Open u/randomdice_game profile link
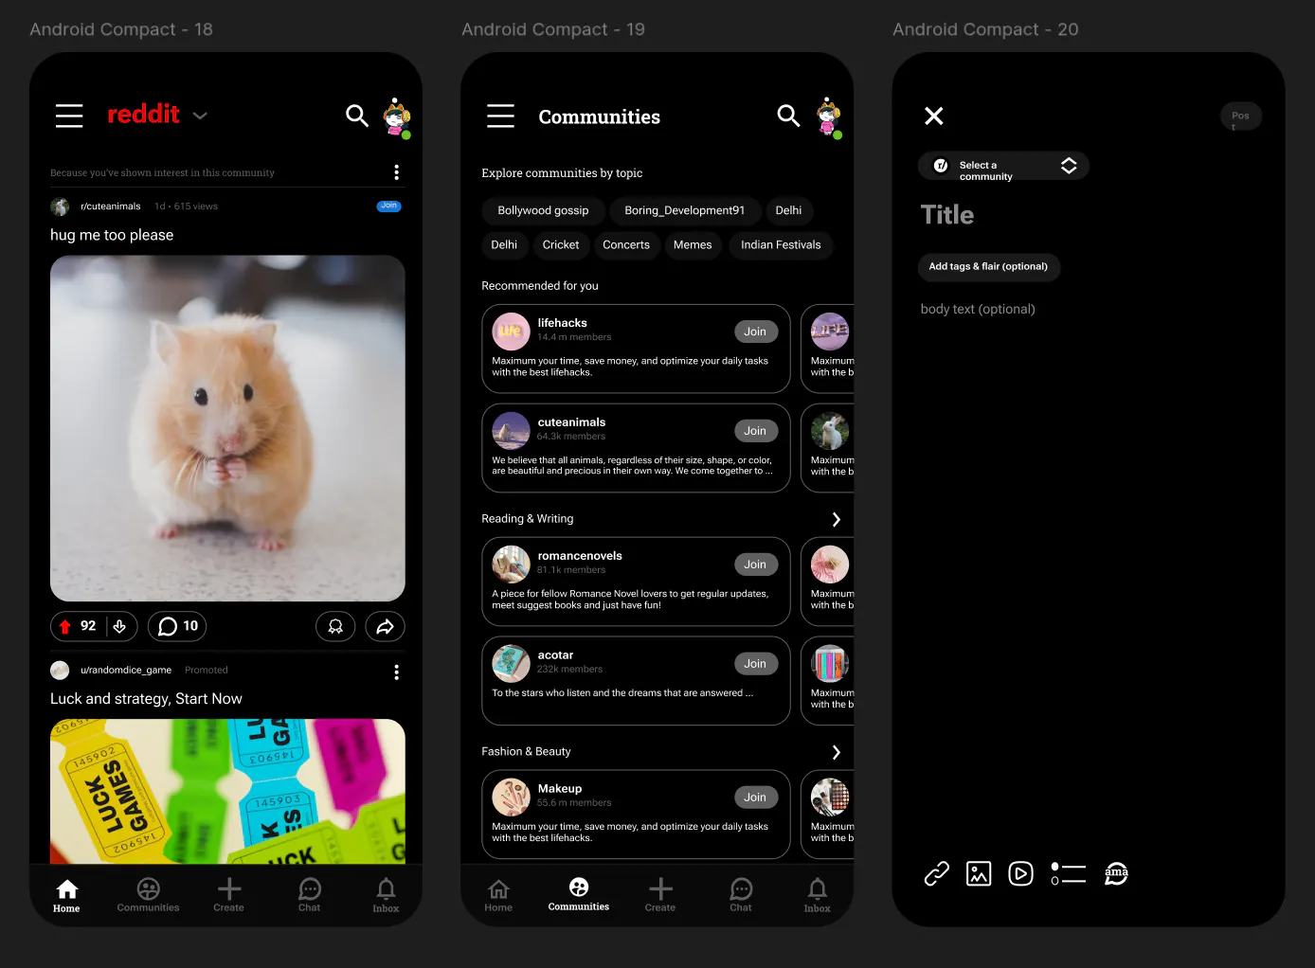Screen dimensions: 1315x968 [x=126, y=671]
